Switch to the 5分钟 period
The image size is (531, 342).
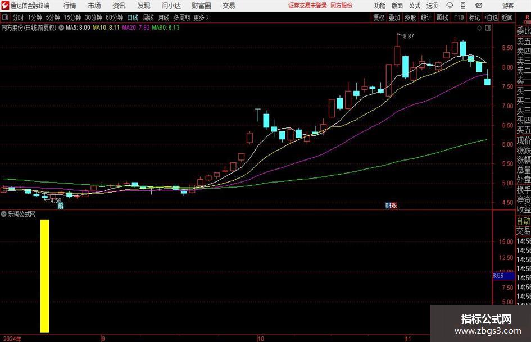pyautogui.click(x=52, y=17)
